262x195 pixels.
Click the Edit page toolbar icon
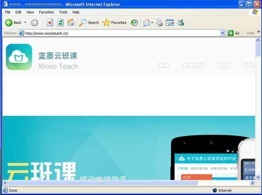pos(170,23)
